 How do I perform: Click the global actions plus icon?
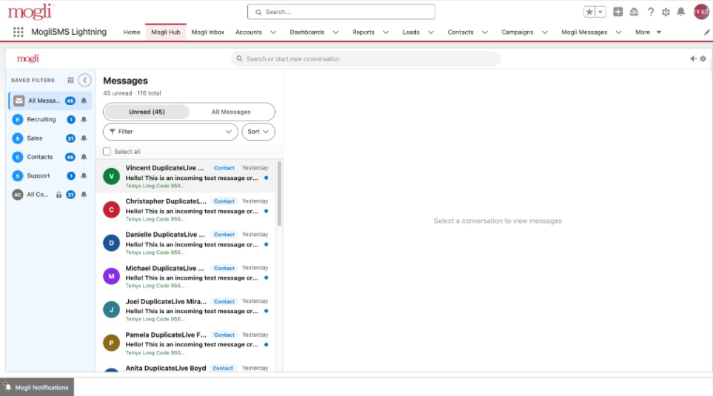[x=617, y=12]
